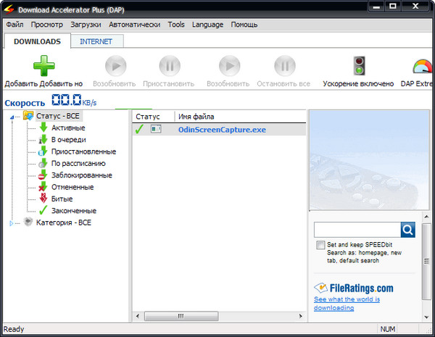
Task: Show Completed downloads with green checkmark
Action: (43, 210)
